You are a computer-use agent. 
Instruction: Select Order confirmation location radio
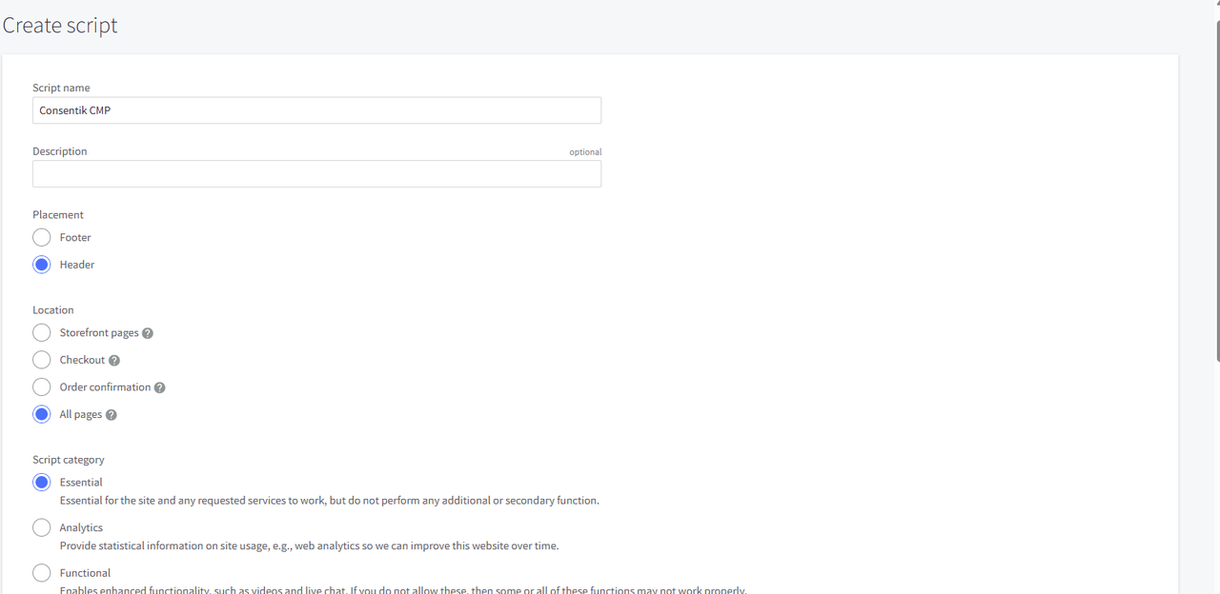coord(42,387)
